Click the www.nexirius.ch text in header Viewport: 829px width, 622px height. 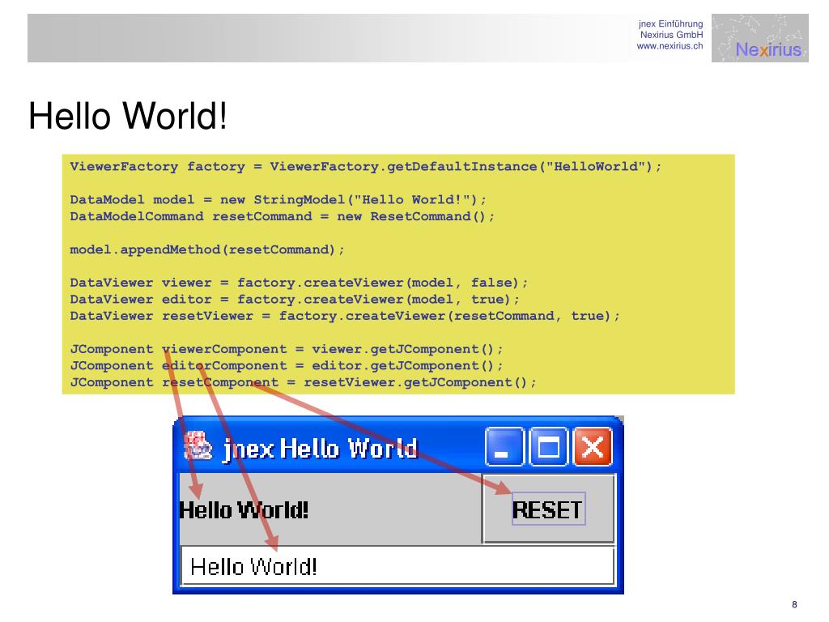point(670,46)
